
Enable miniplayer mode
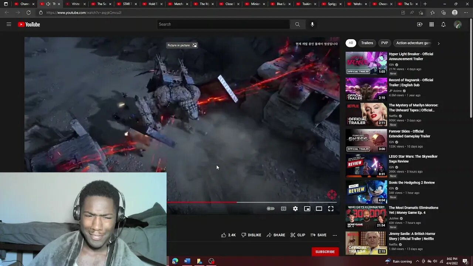pyautogui.click(x=307, y=209)
